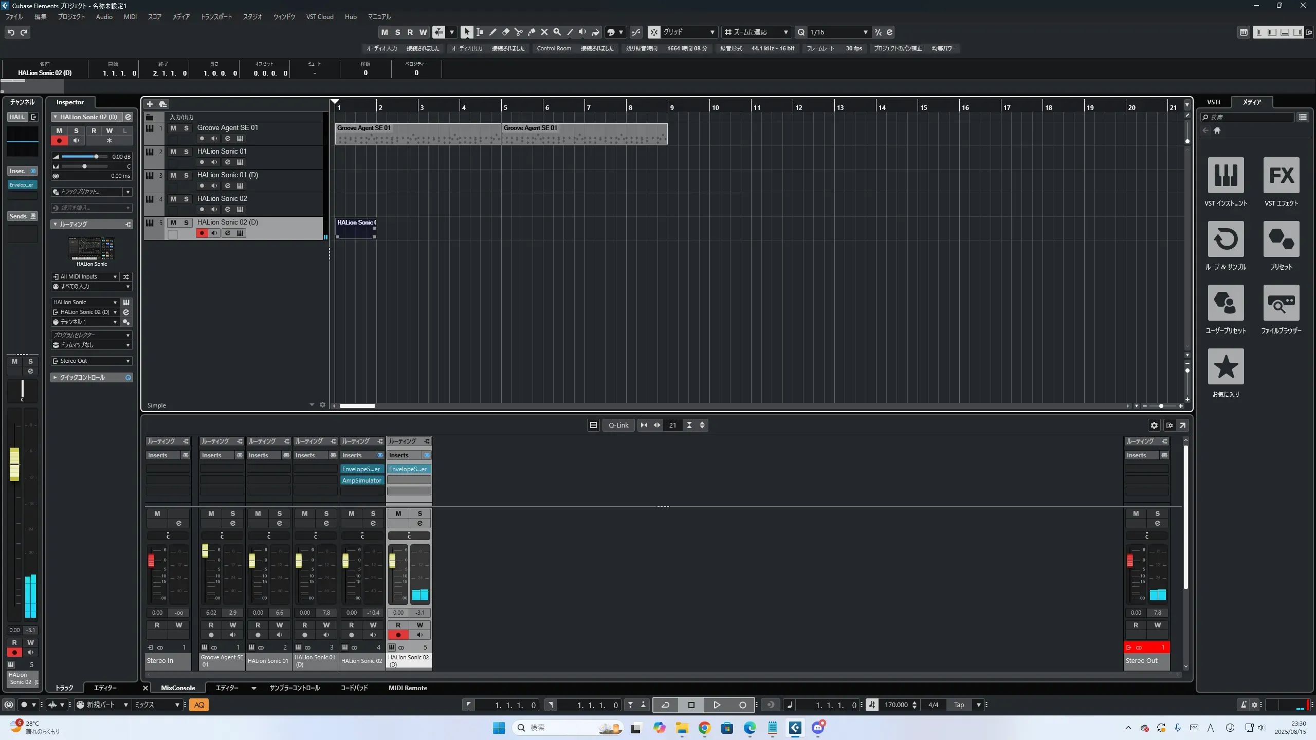
Task: Open the MIDI menu
Action: pos(130,17)
